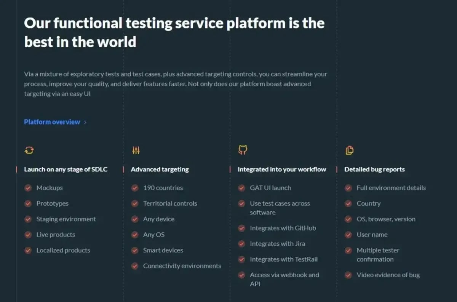457x302 pixels.
Task: Toggle the check next to Prototypes
Action: (28, 203)
